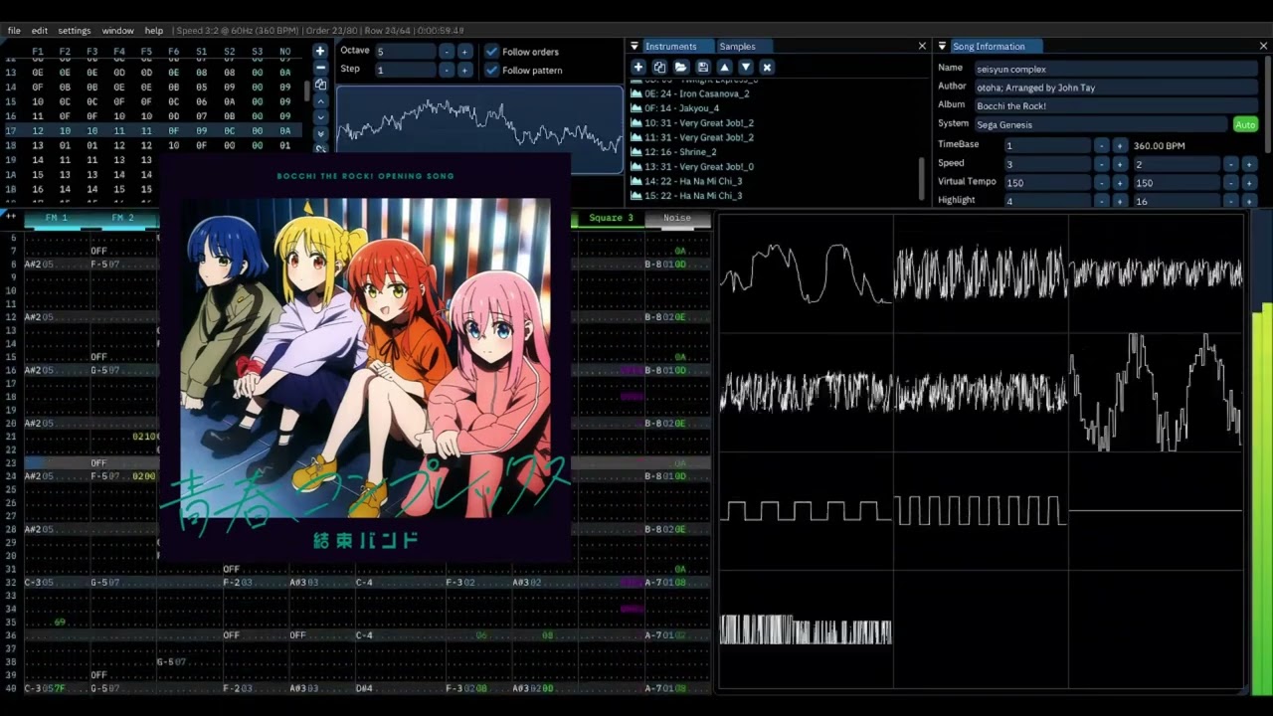
Task: Duplicate the current order
Action: coord(320,85)
